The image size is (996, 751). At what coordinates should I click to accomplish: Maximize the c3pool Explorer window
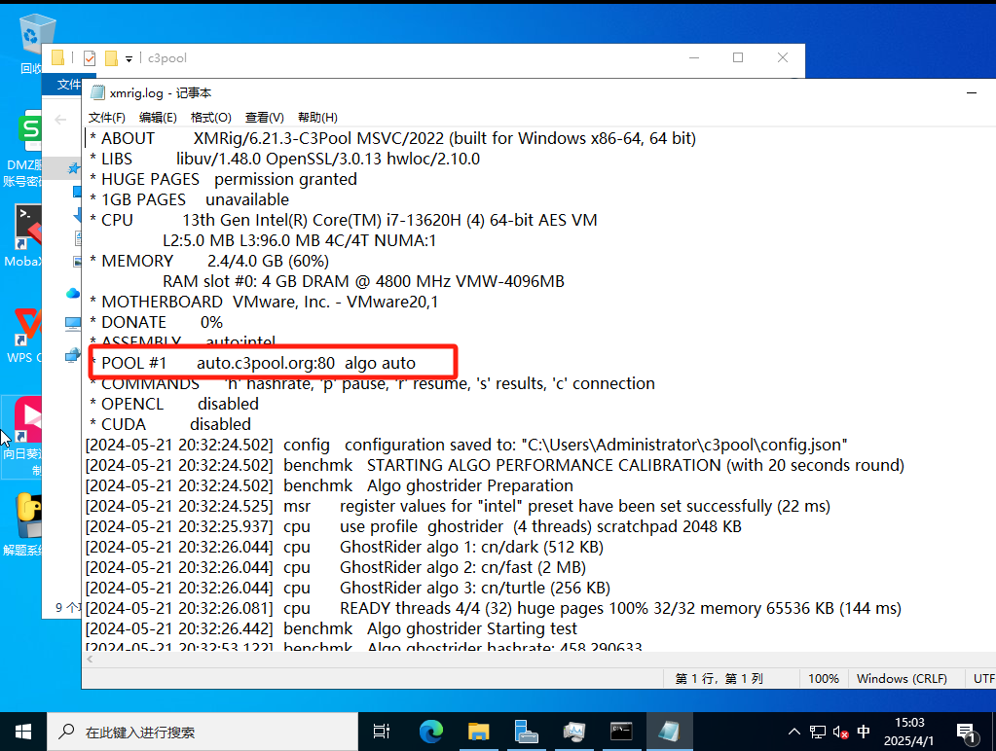coord(738,57)
